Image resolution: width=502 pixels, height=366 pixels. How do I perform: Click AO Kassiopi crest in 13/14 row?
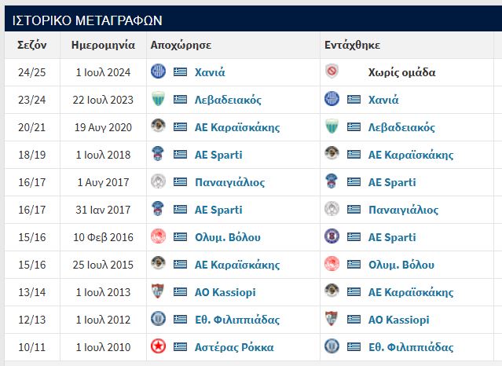pos(158,291)
